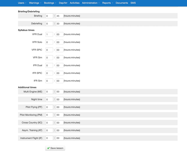Click the green checkmark on Save lesson

[x=48, y=148]
